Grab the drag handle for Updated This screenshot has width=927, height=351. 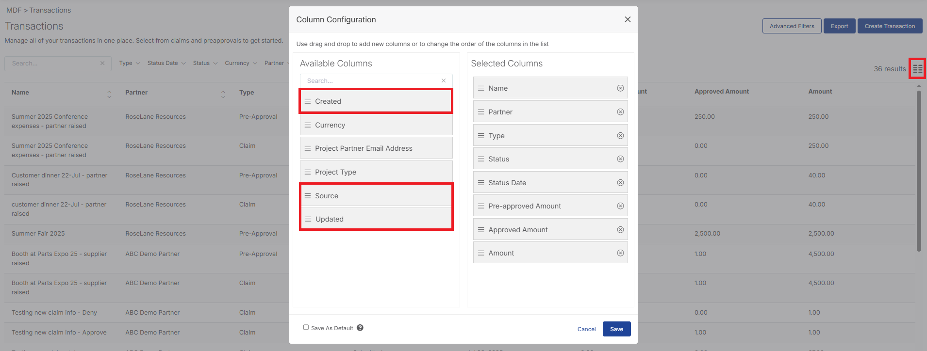tap(308, 219)
